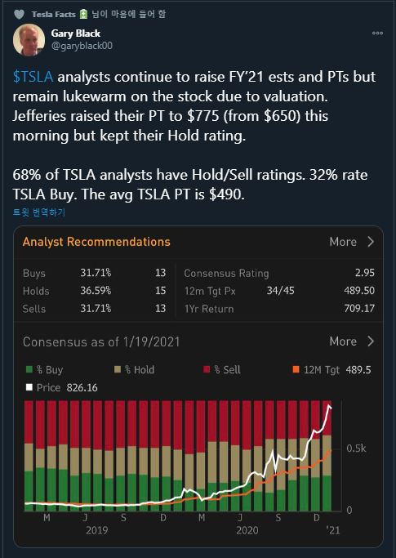Viewport: 396px width, 558px height.
Task: Select the white Price legend swatch
Action: click(29, 387)
